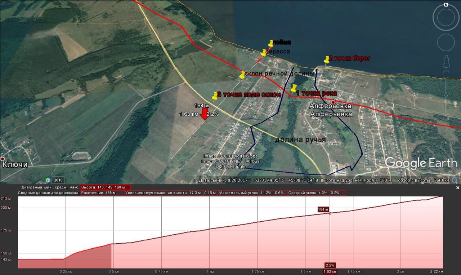Screen dimensions: 461x275
Task: Click the red arrow on profile path
Action: [x=204, y=114]
